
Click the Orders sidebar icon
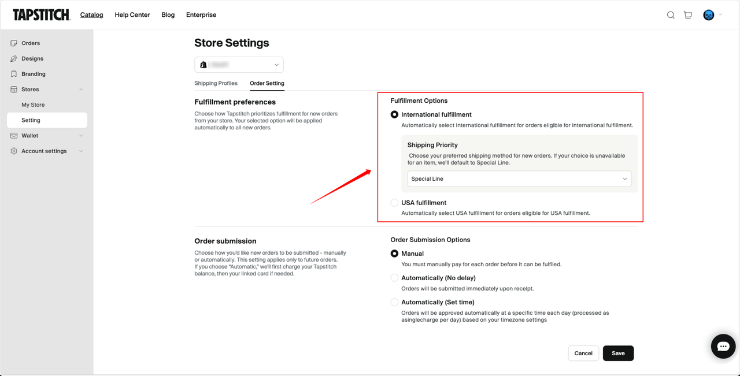coord(14,43)
